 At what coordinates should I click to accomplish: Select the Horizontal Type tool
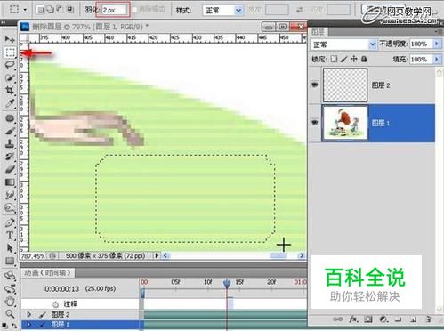pos(10,235)
